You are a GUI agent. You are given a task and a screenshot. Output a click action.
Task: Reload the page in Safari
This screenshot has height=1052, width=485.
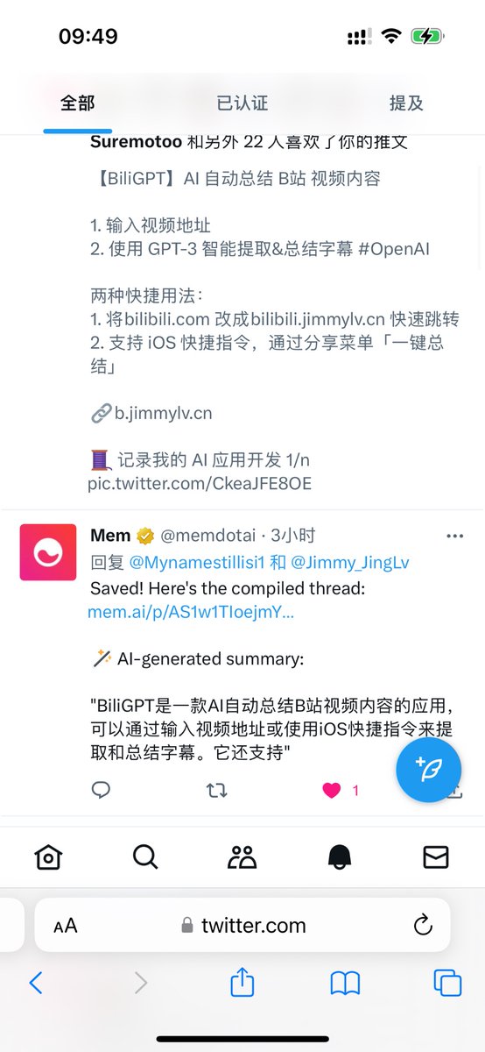(x=423, y=925)
